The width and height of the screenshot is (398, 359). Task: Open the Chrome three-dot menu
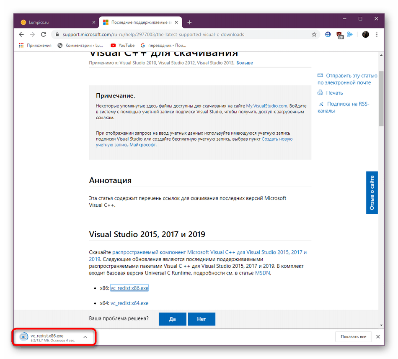tap(377, 34)
